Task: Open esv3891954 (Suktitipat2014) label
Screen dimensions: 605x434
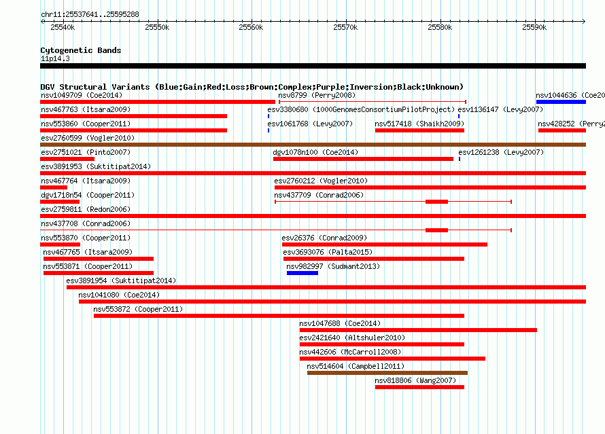Action: 121,281
